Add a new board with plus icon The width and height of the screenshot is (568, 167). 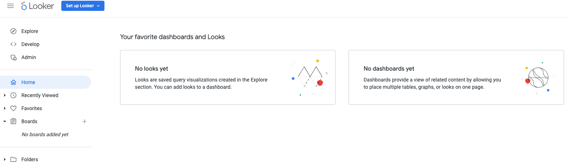pyautogui.click(x=85, y=121)
